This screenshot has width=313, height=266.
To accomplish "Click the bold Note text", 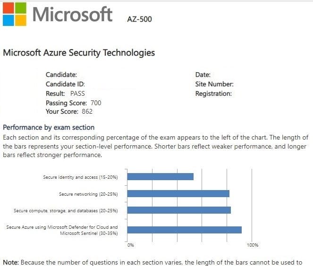I will click(11, 261).
